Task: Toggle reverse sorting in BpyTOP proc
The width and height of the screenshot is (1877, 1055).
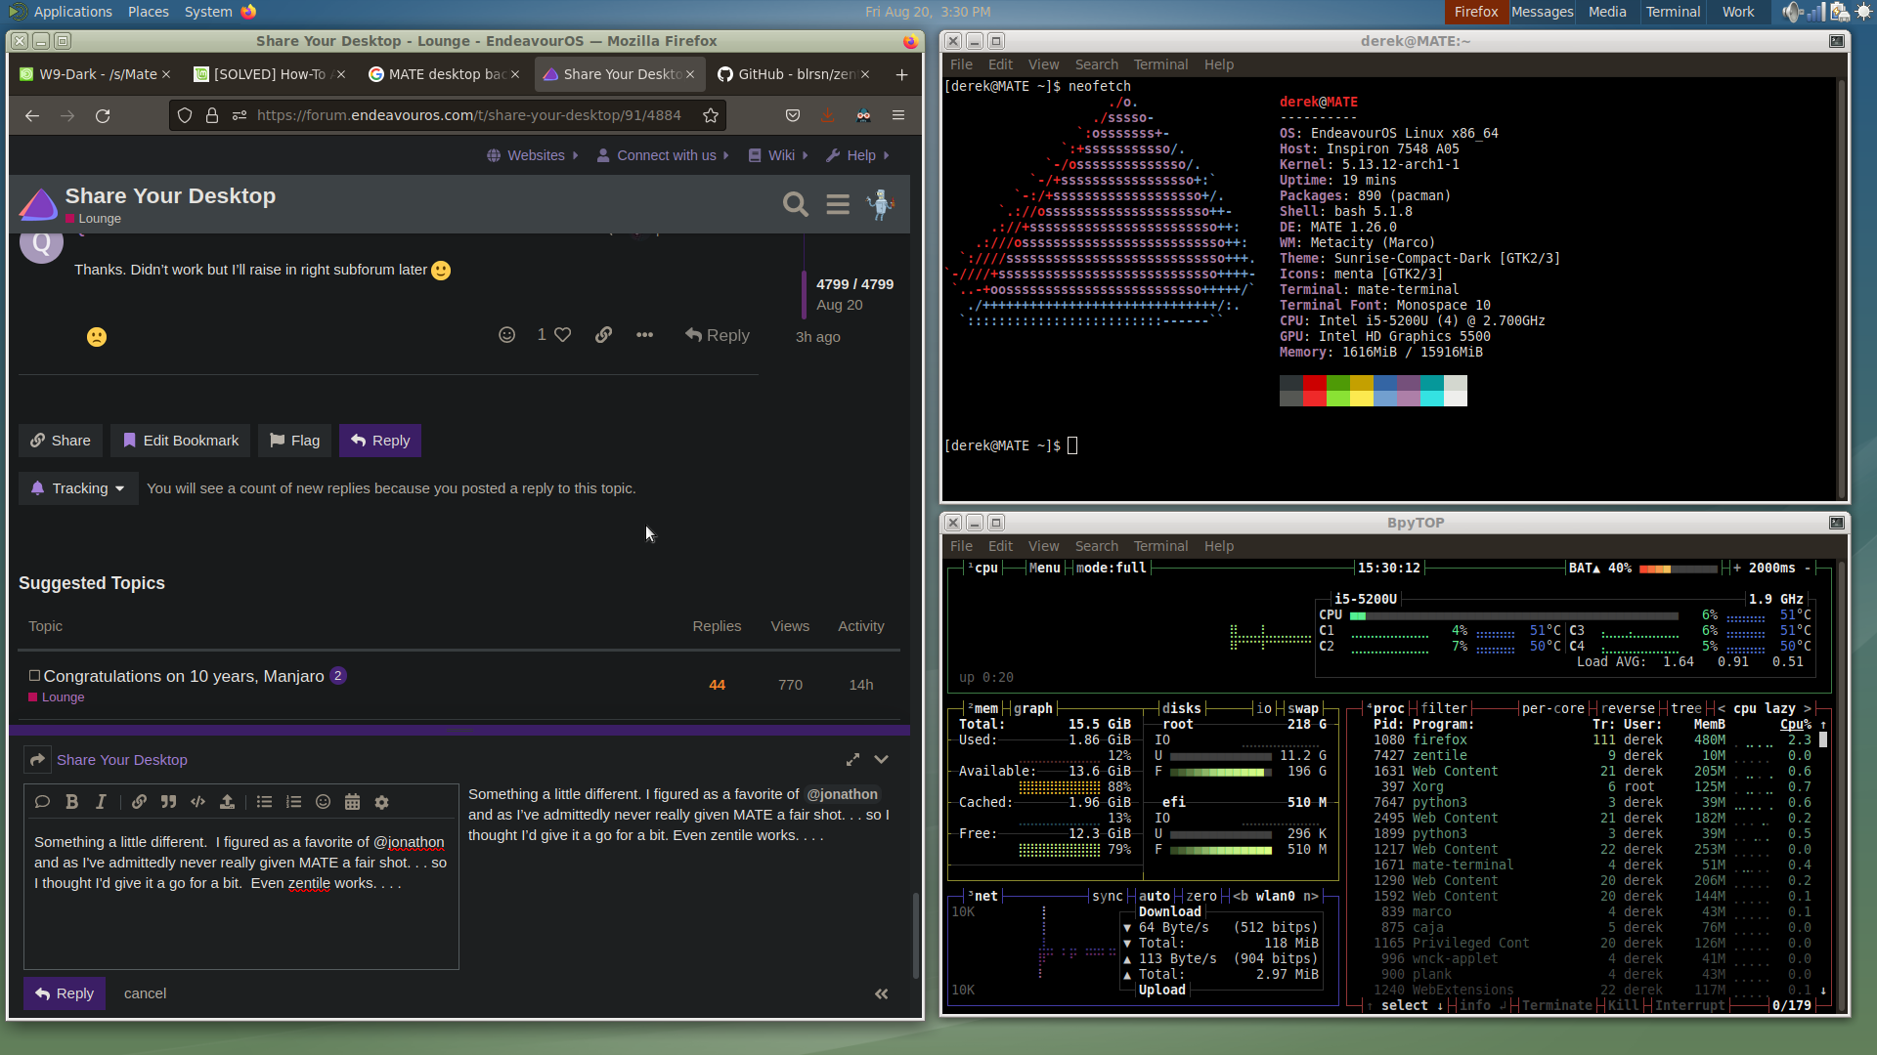Action: pyautogui.click(x=1628, y=708)
